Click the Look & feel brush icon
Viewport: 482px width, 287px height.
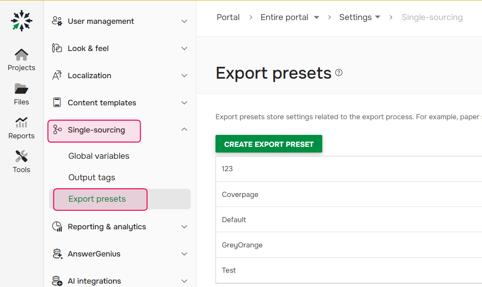pyautogui.click(x=57, y=48)
